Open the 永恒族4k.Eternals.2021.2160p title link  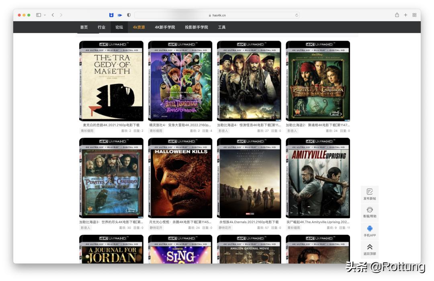point(249,222)
